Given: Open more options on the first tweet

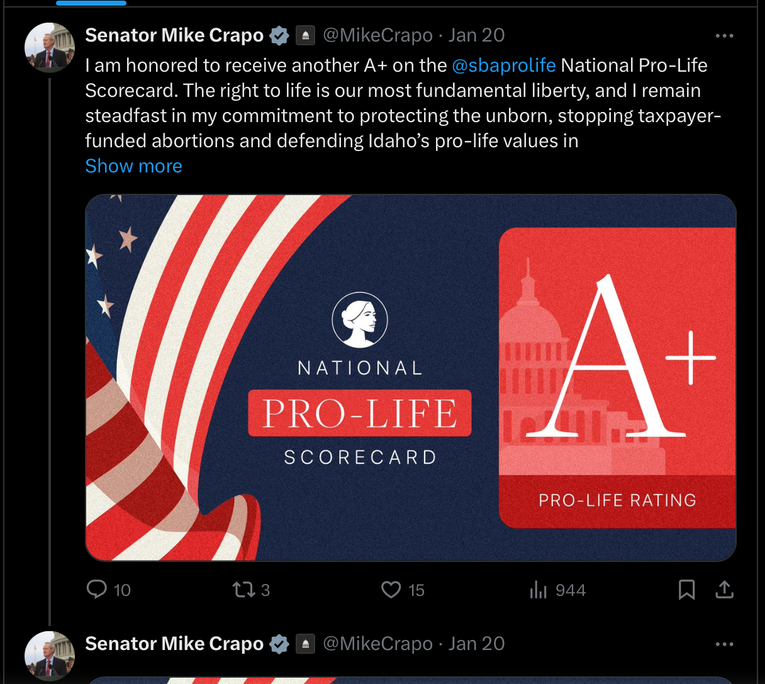Looking at the screenshot, I should click(x=724, y=36).
